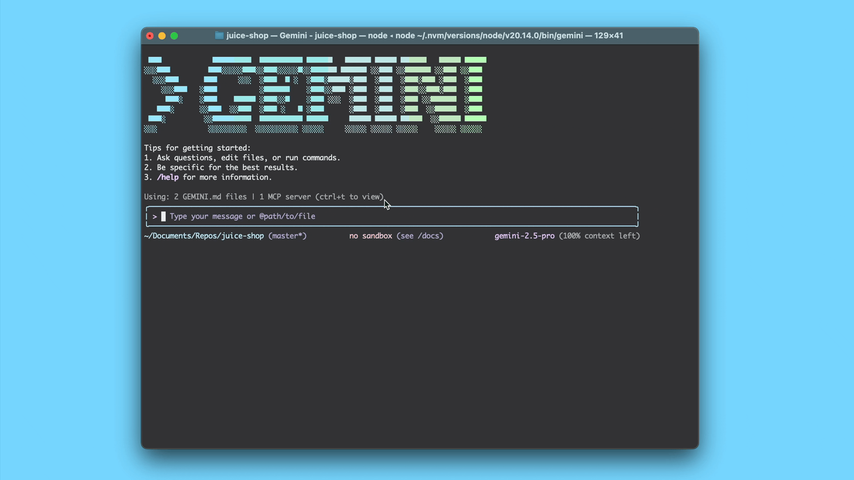Click the 1 MCP server status text
The width and height of the screenshot is (854, 480).
pyautogui.click(x=284, y=197)
